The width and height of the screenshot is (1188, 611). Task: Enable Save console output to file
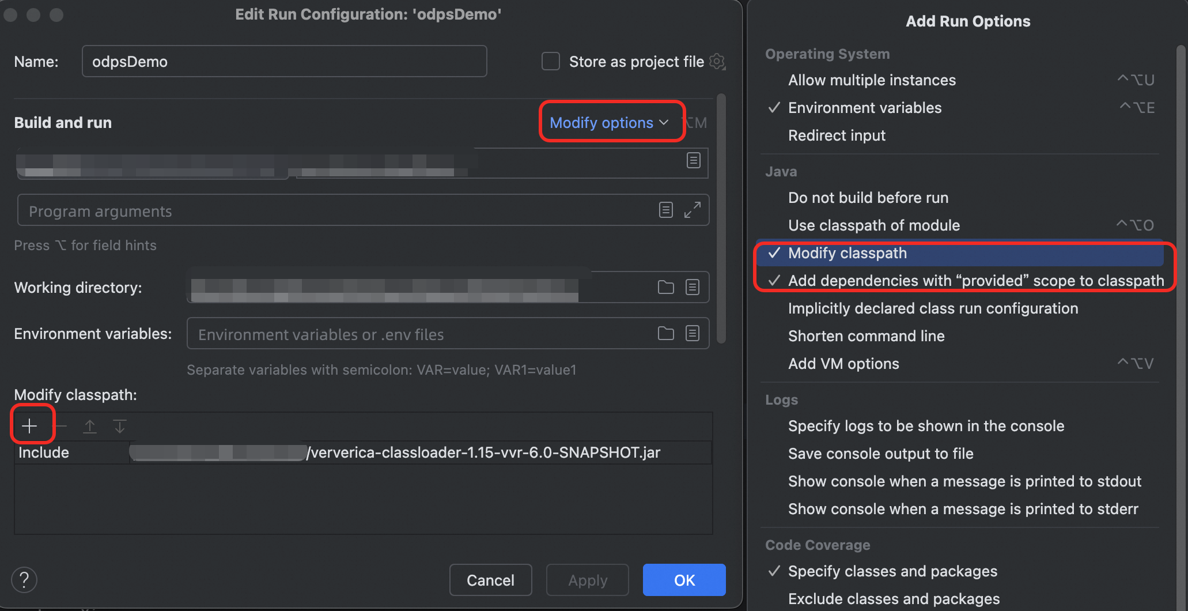pos(880,453)
